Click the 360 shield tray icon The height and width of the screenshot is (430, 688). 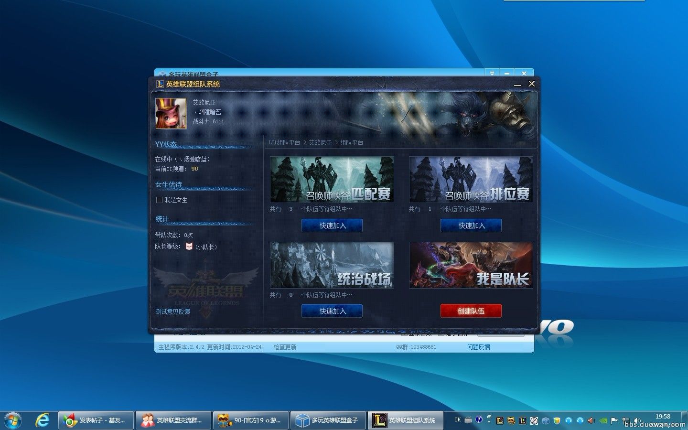coord(557,421)
